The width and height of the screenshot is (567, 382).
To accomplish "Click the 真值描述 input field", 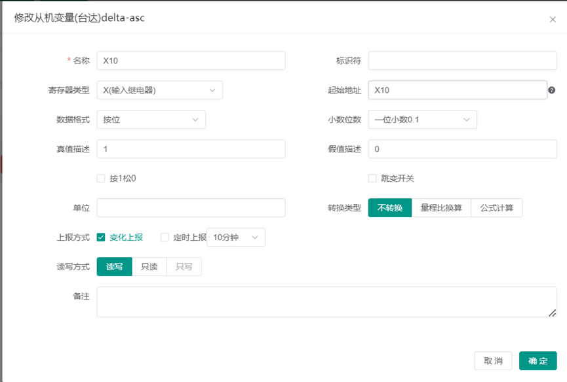I will point(191,149).
